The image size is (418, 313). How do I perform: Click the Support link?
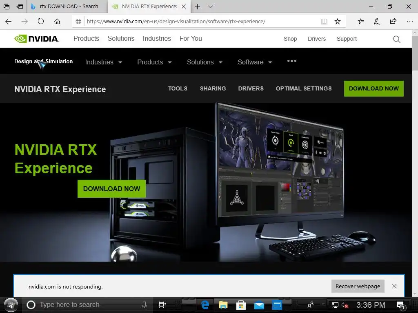coord(347,39)
